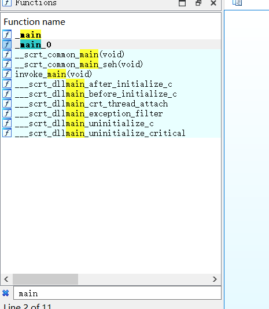Click icon beside ___scrt_dllmain_after_initialize_c

7,84
